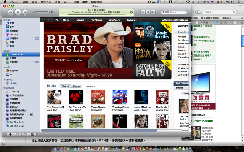The height and width of the screenshot is (152, 244).
Task: Open the On-The-Go 1 playlist
Action: [x=15, y=122]
